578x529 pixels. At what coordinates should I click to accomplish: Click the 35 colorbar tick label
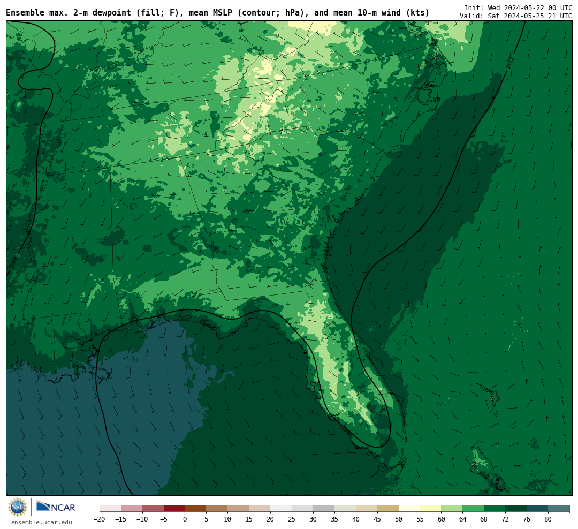click(334, 519)
